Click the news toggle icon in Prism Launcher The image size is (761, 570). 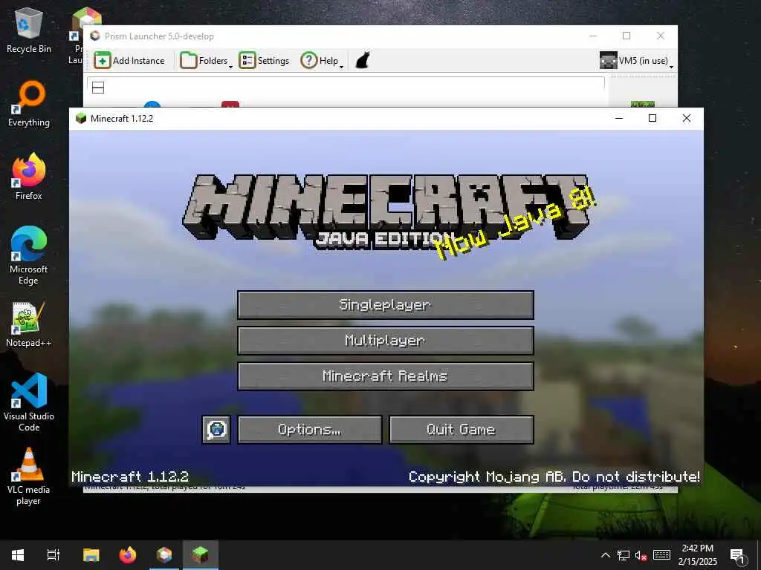point(98,88)
